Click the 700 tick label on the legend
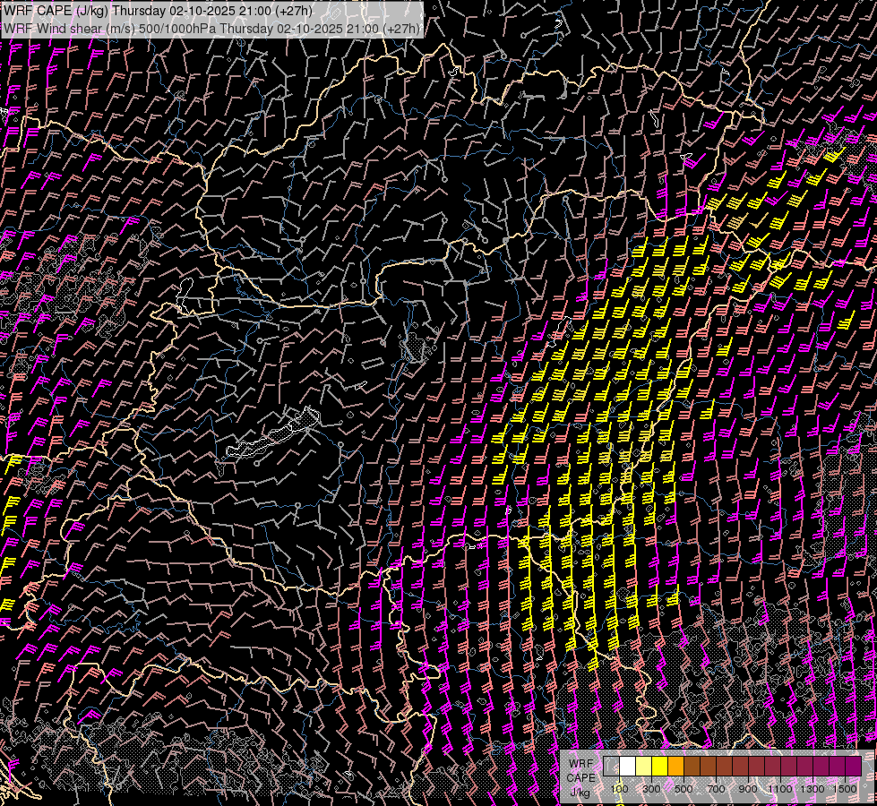Image resolution: width=877 pixels, height=806 pixels. (x=716, y=788)
